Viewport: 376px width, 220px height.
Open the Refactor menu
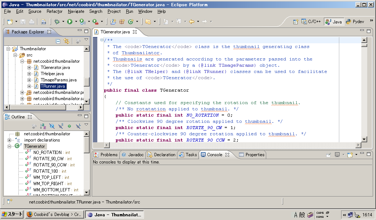[x=54, y=11]
